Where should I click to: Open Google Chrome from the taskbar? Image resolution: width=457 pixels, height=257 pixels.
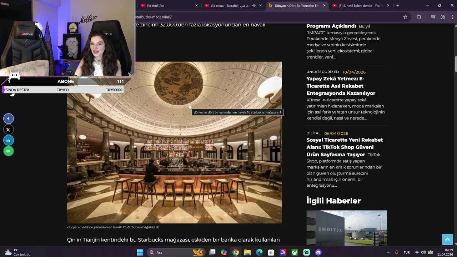[x=236, y=252]
